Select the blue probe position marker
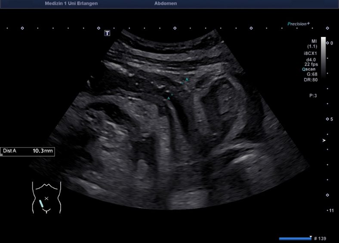This screenshot has height=243, width=339. click(x=41, y=204)
